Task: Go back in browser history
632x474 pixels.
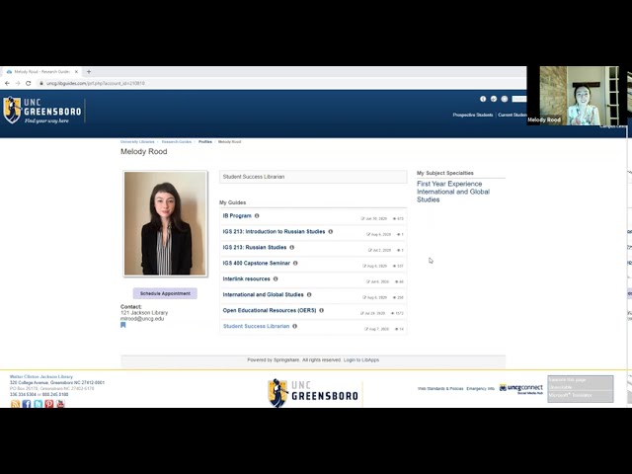Action: pyautogui.click(x=7, y=83)
